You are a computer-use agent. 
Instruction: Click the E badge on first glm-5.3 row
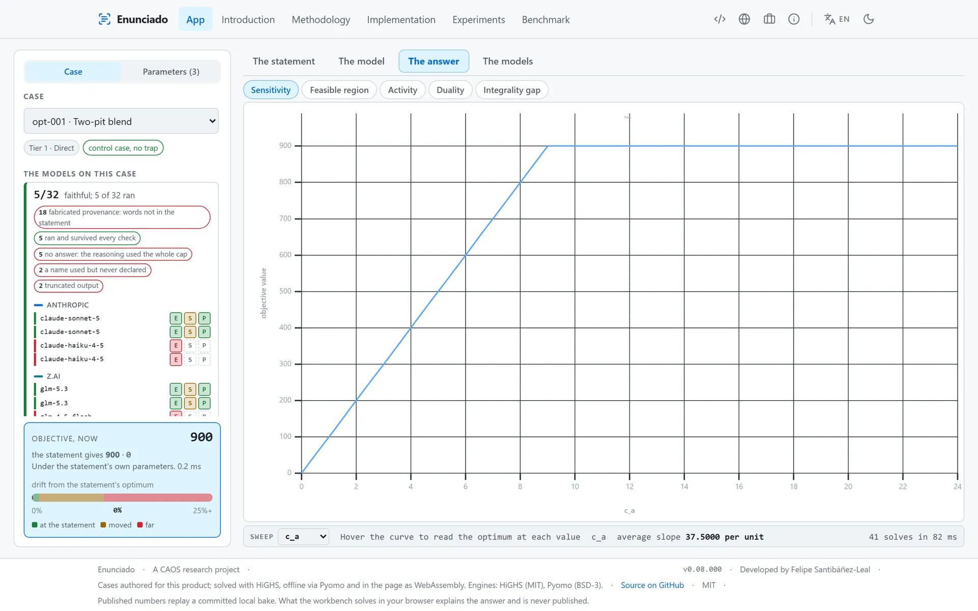click(176, 390)
